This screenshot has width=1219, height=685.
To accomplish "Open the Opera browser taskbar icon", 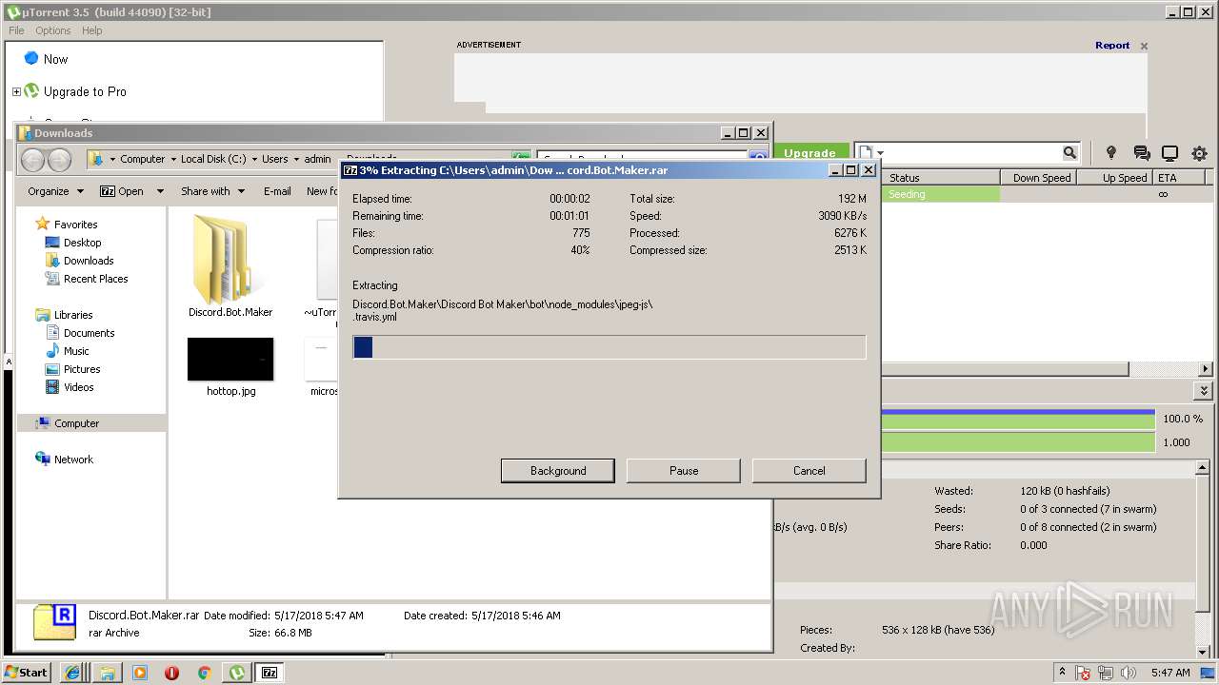I will click(x=171, y=673).
